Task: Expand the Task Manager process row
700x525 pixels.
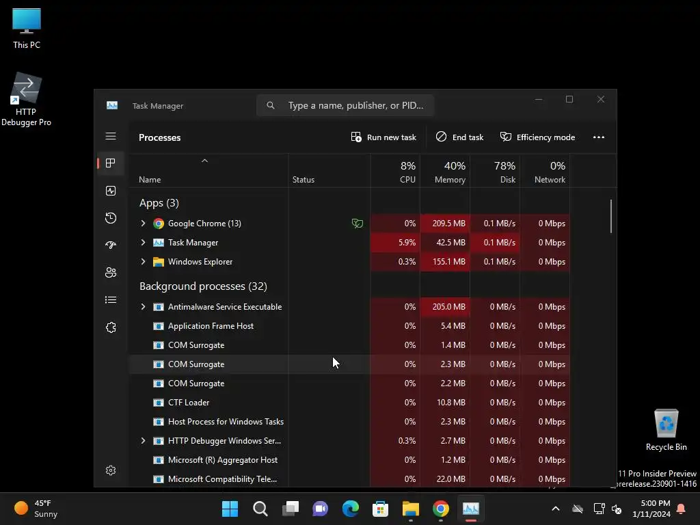Action: coord(143,243)
